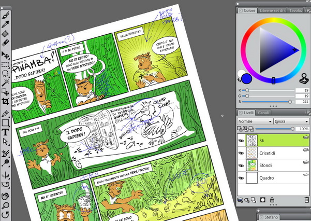The height and width of the screenshot is (221, 311).
Task: Open the Livelli panel options menu
Action: [307, 113]
